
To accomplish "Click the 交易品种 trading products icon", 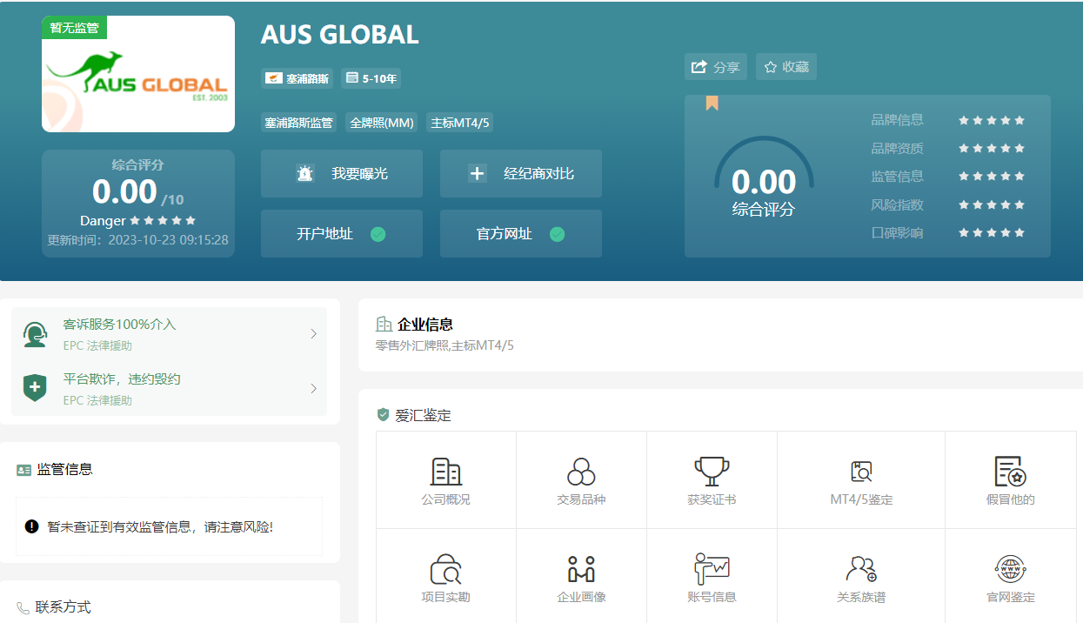I will 580,472.
